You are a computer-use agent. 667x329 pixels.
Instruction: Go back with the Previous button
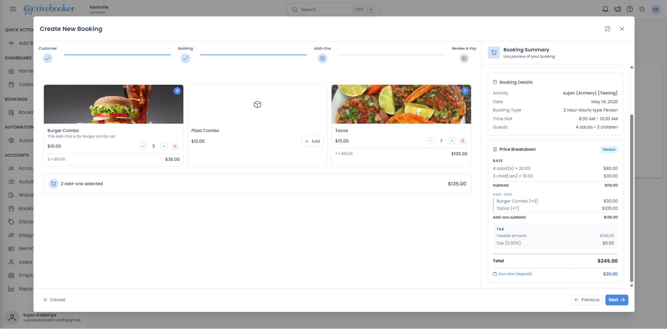tap(587, 300)
